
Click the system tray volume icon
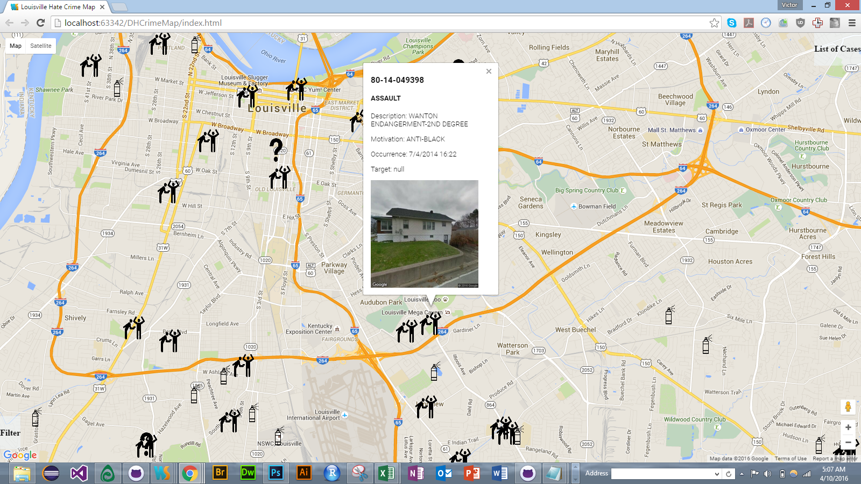(x=767, y=474)
